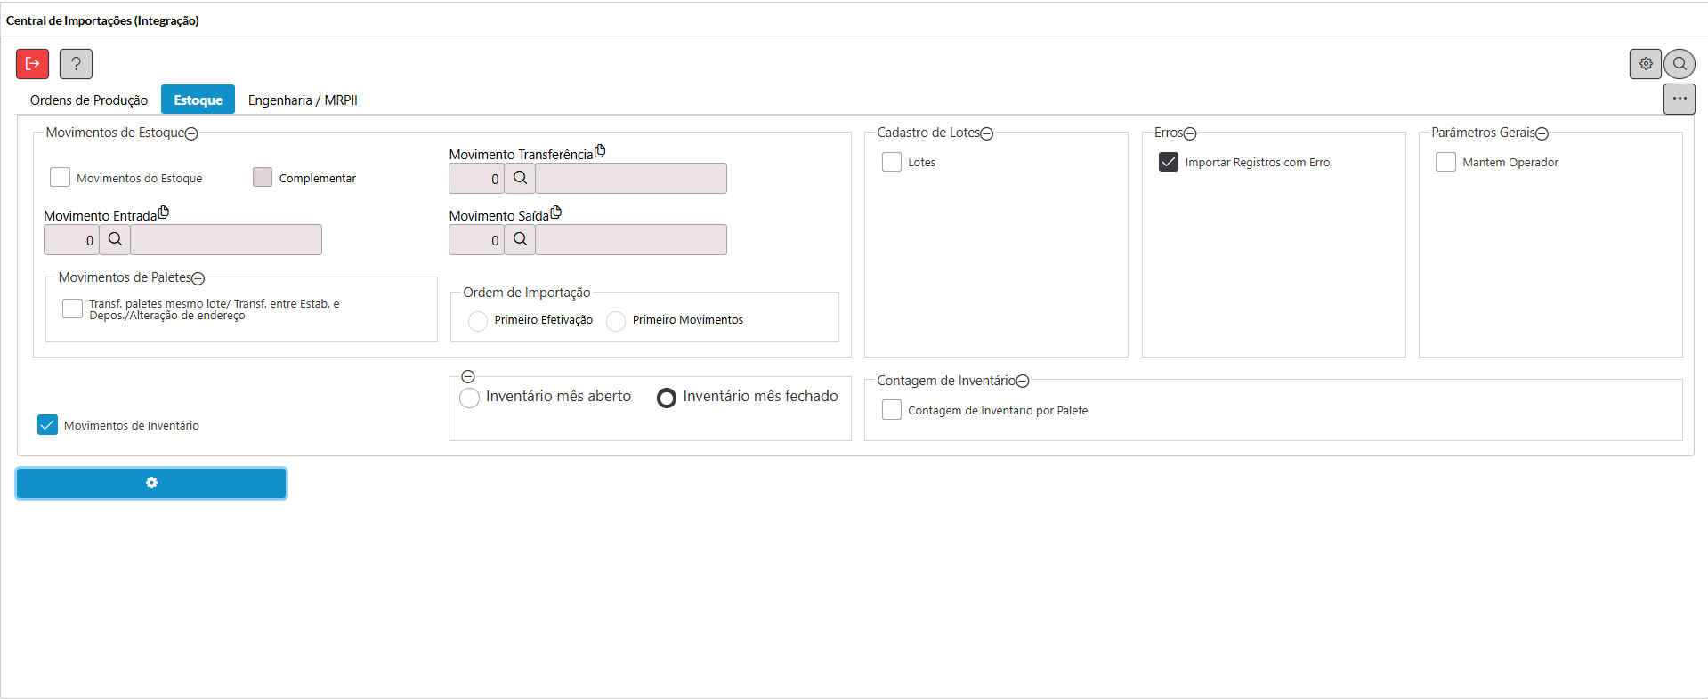Click the Movimento Transferência lookup magnifier
The width and height of the screenshot is (1708, 699).
click(x=520, y=178)
